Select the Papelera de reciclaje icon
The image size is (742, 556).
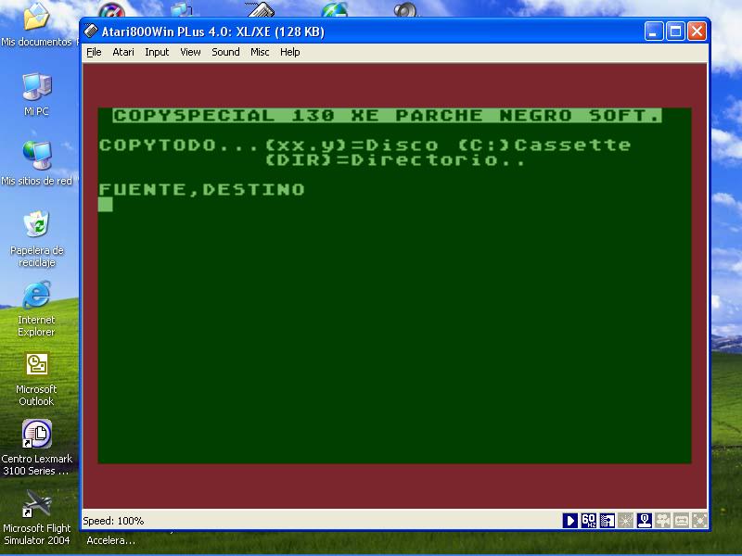pos(36,239)
